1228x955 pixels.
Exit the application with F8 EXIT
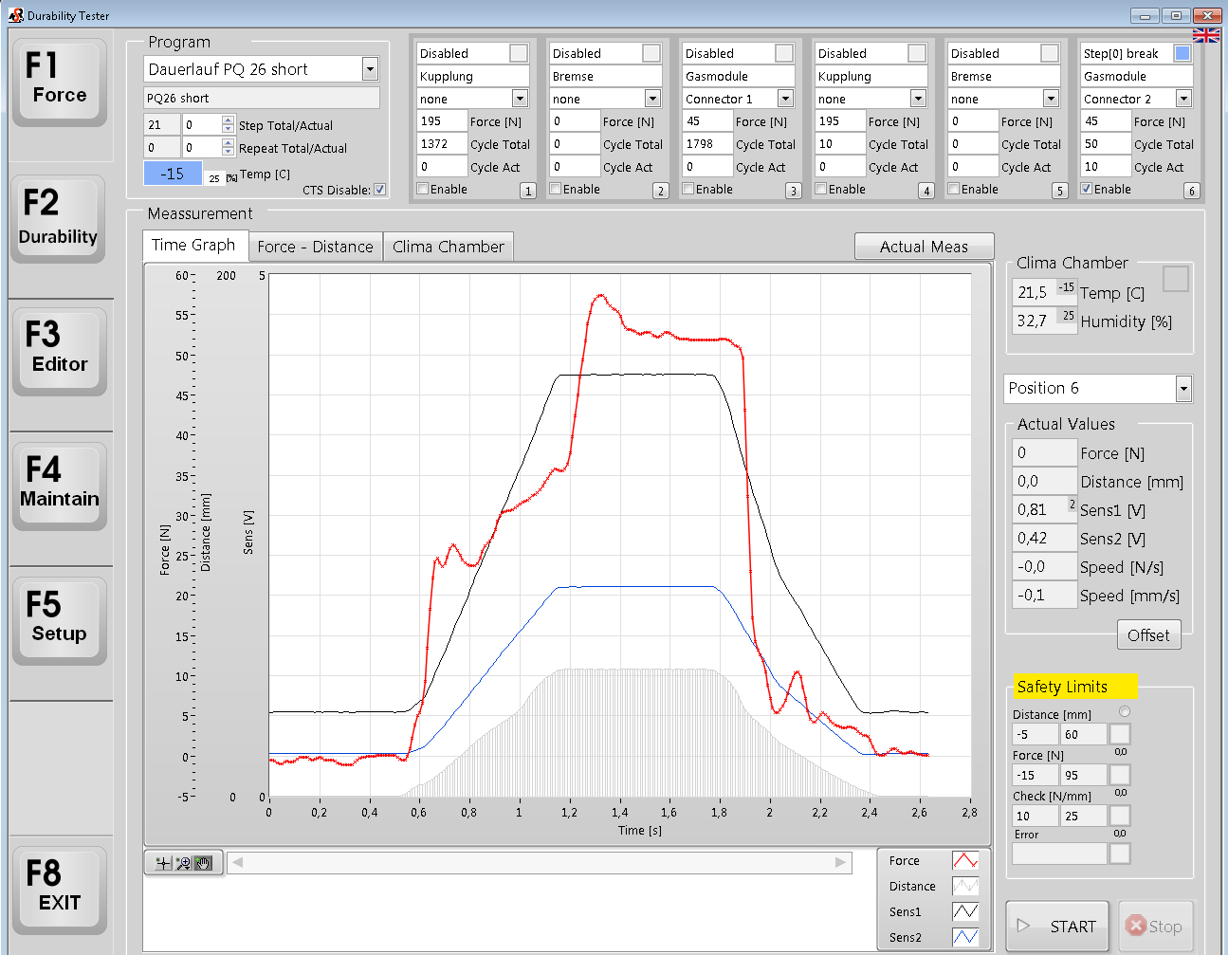point(59,889)
